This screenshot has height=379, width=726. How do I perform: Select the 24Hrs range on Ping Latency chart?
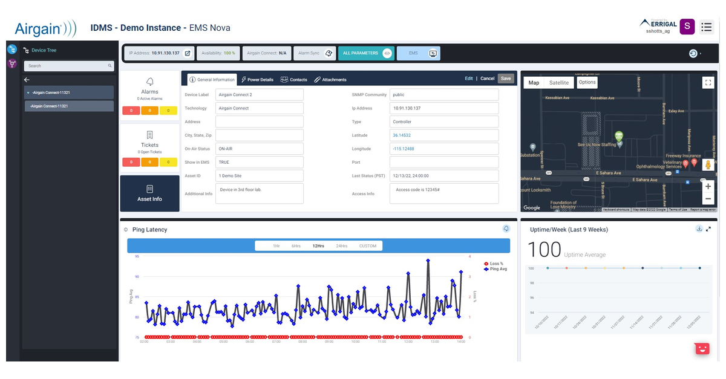coord(341,245)
